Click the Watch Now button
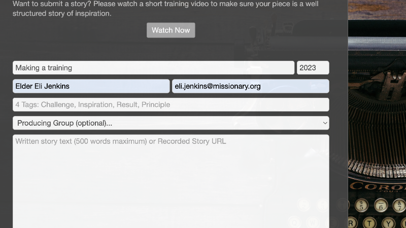Viewport: 406px width, 228px height. pyautogui.click(x=171, y=30)
